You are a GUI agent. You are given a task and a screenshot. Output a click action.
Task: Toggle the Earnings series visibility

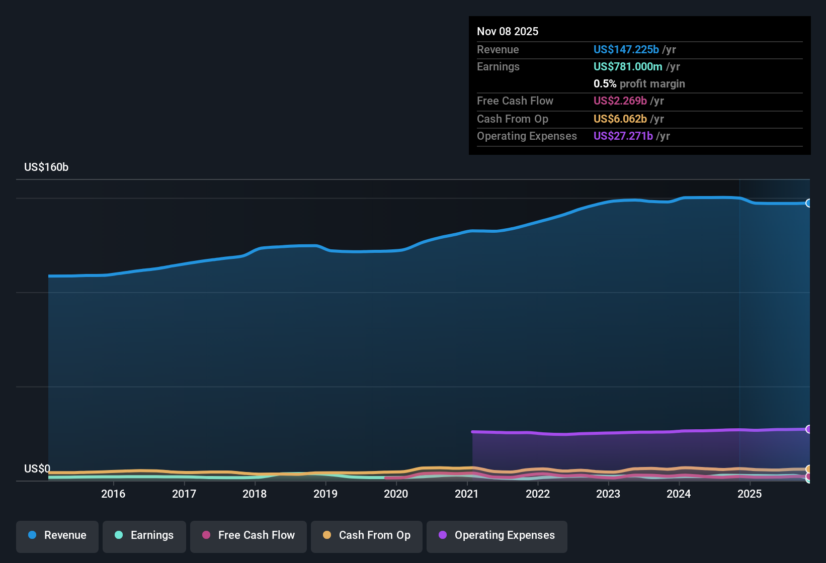(144, 536)
